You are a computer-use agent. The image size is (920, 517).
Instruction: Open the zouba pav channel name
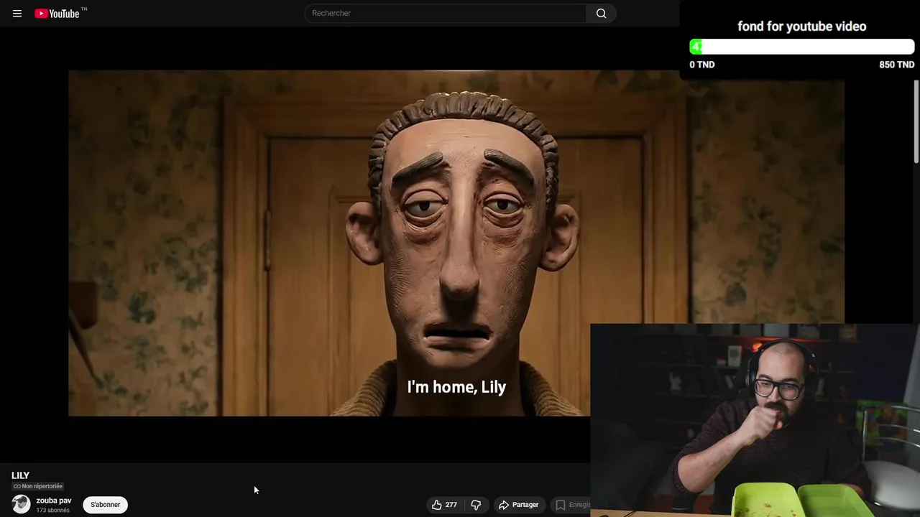click(54, 500)
